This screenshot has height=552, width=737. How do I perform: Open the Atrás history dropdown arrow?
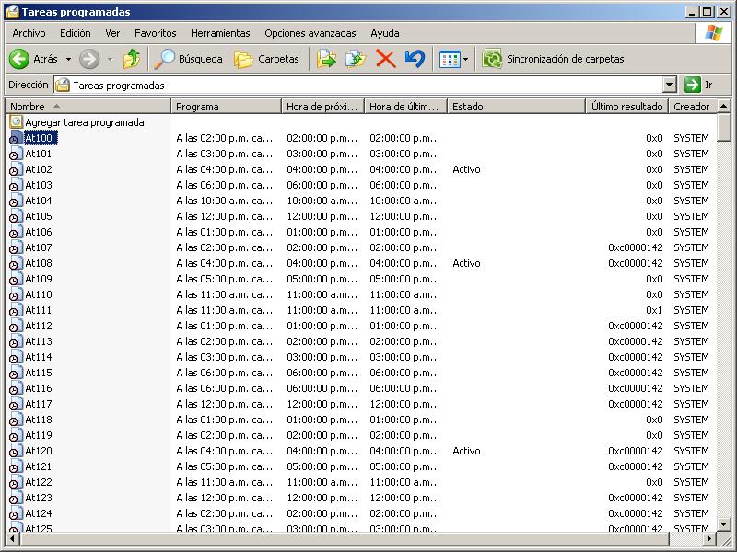[x=68, y=59]
